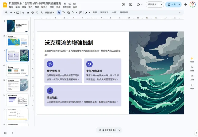Add a comment from the toolbar
The height and width of the screenshot is (137, 198).
(81, 13)
